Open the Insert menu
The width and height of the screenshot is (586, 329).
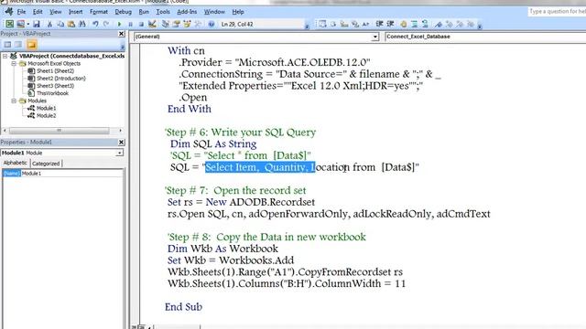point(75,12)
